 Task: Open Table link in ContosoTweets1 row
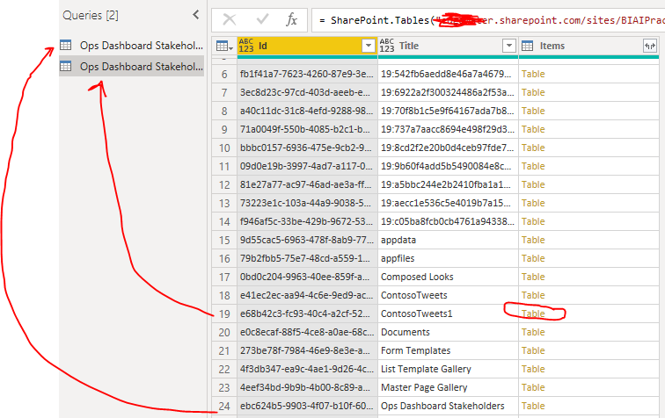point(533,313)
